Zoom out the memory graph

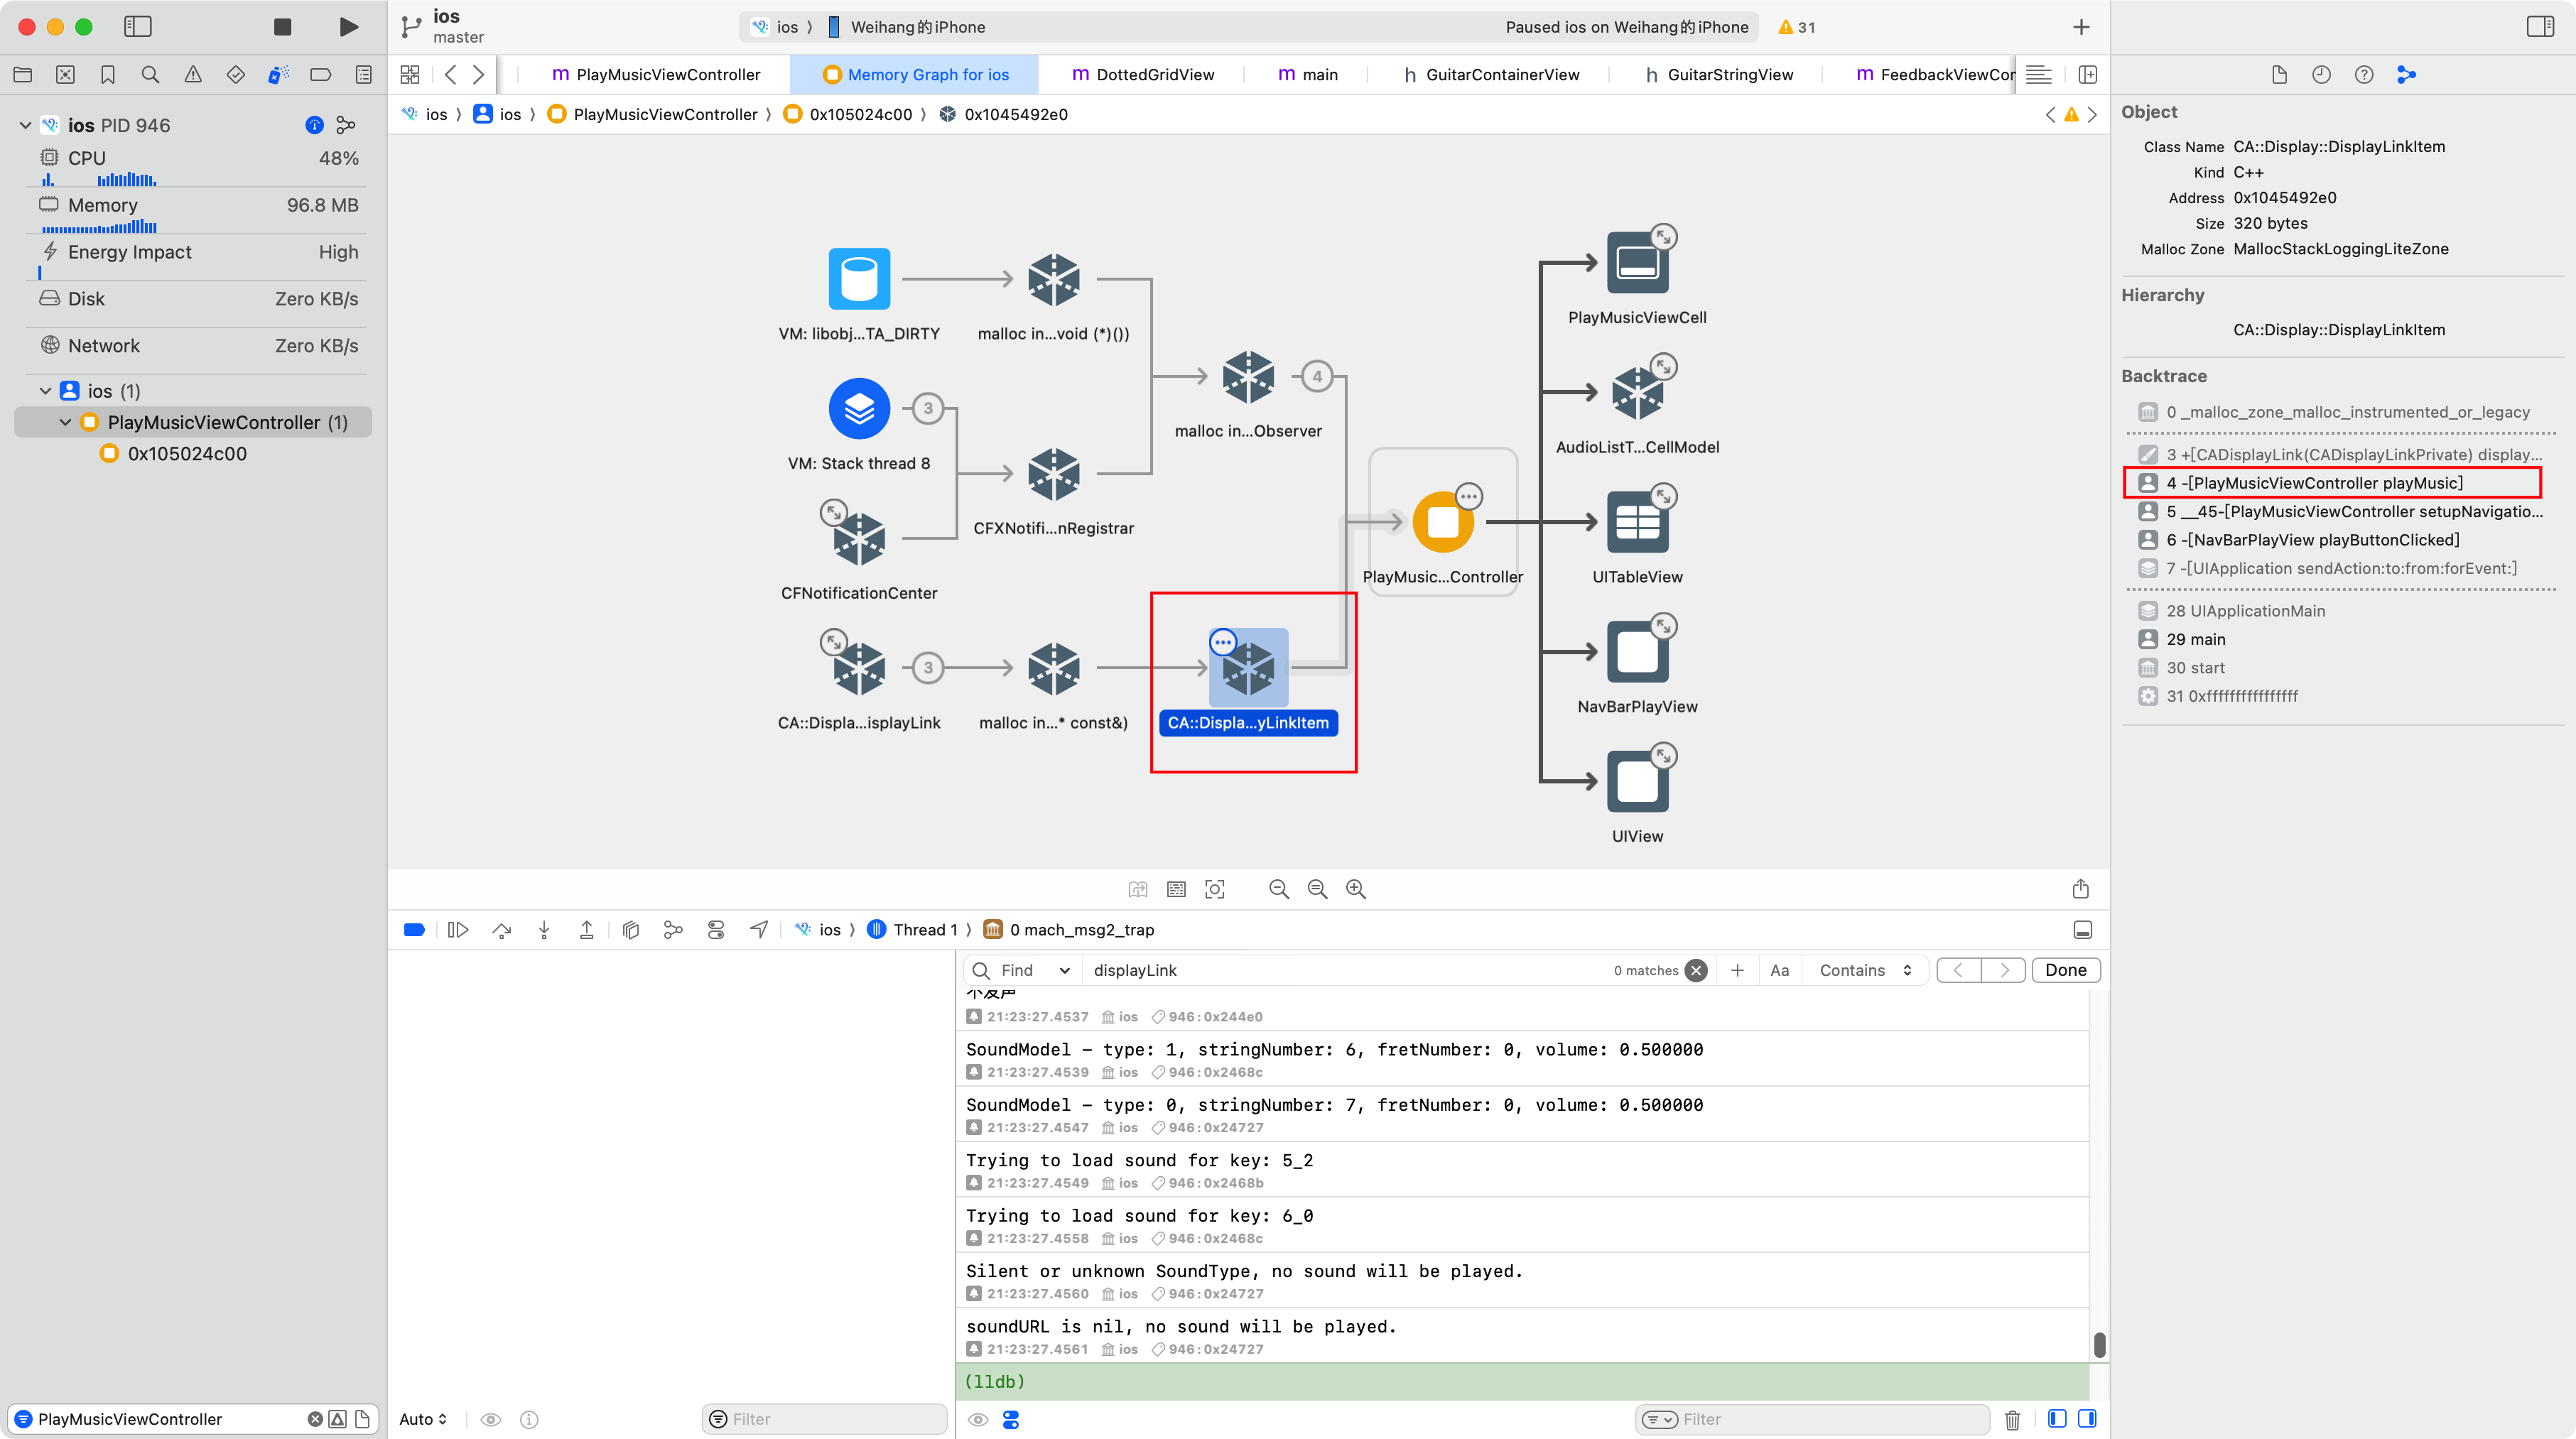coord(1278,889)
